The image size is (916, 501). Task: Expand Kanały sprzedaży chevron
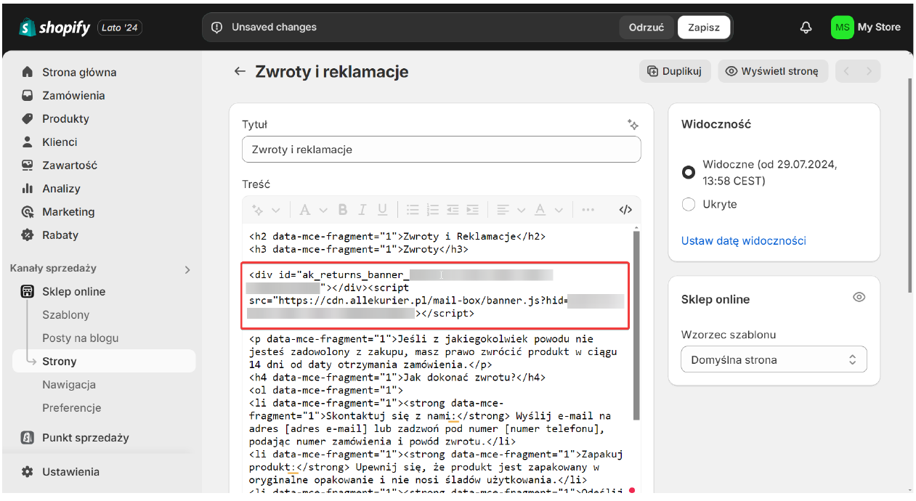pos(187,269)
